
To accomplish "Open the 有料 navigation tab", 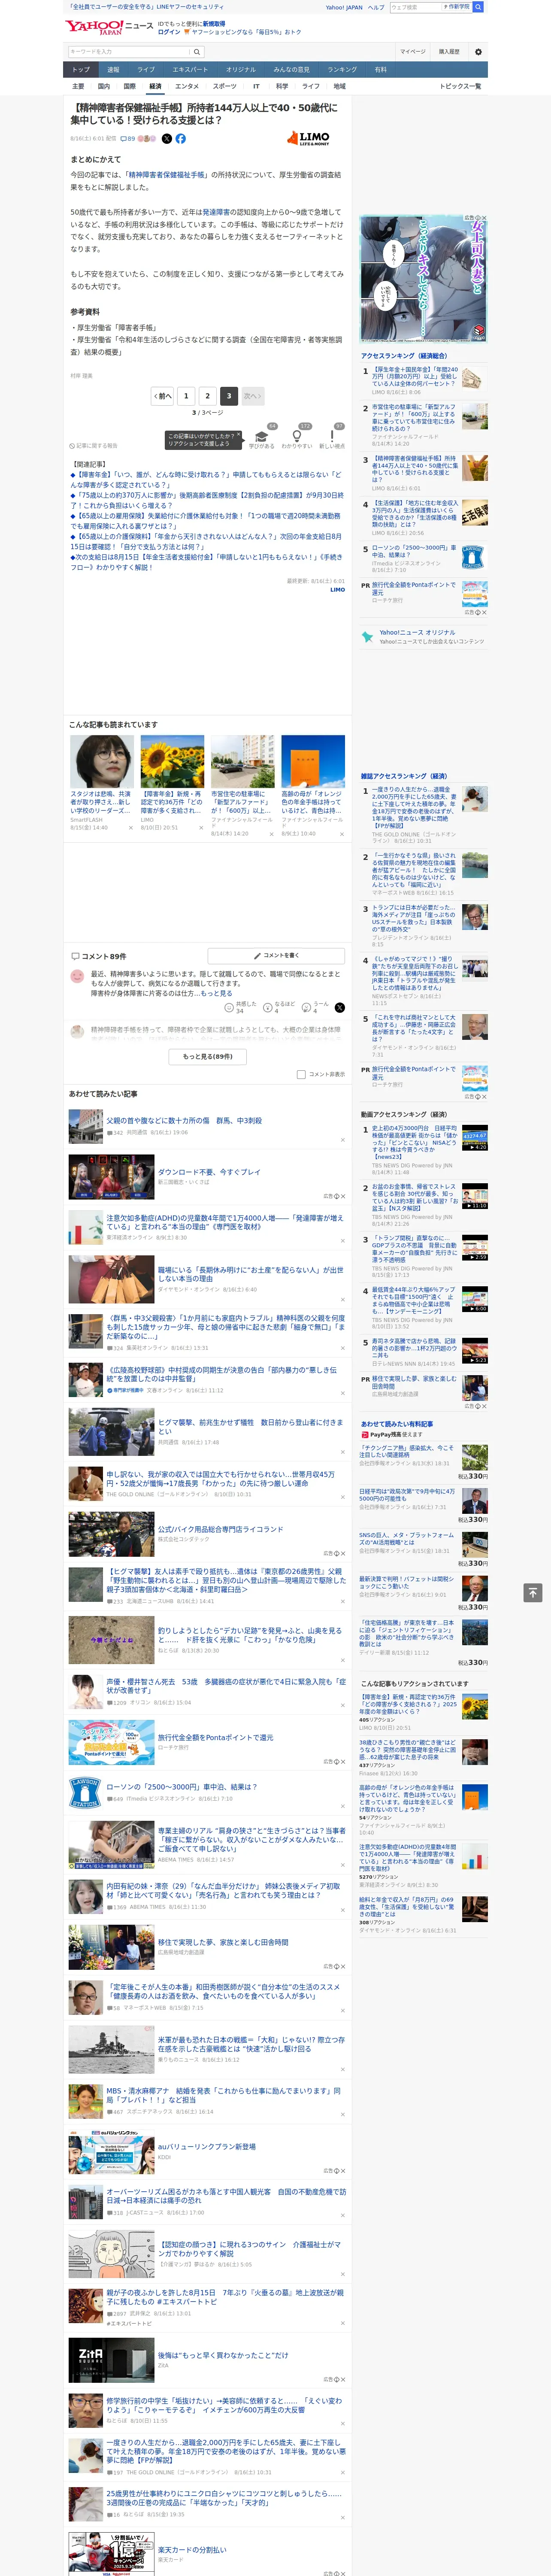I will coord(380,70).
